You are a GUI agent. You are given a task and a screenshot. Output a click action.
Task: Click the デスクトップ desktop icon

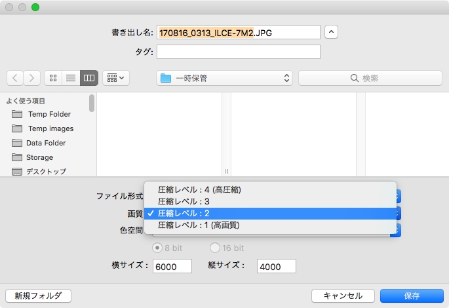click(17, 172)
